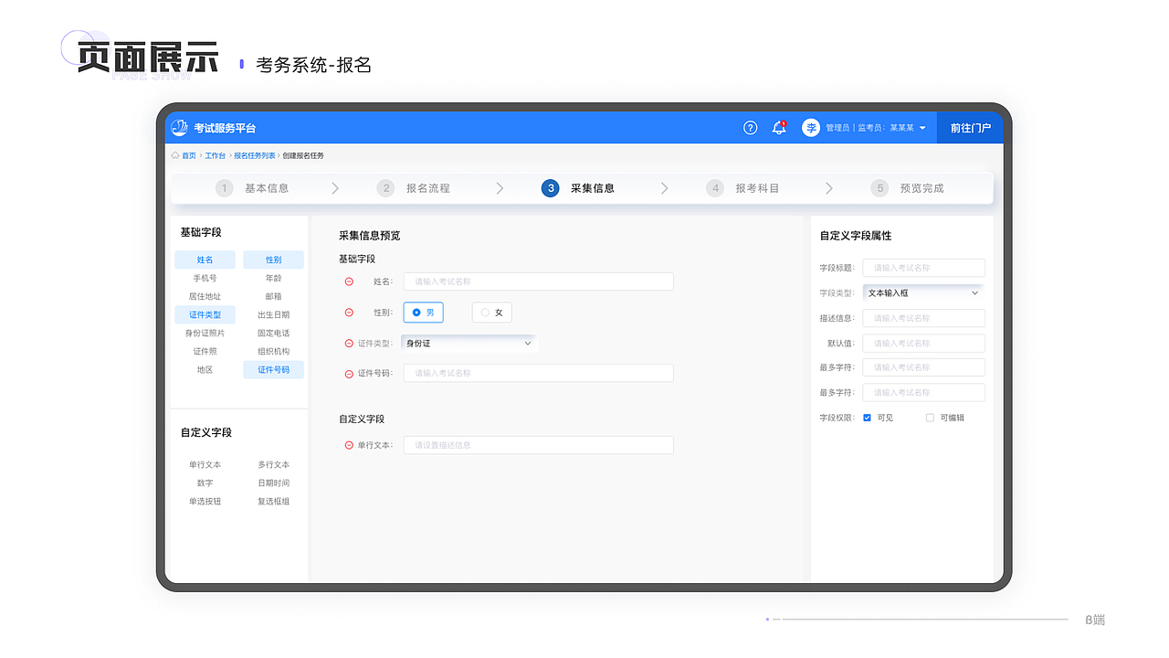Viewport: 1169px width, 658px height.
Task: Go to step 1 基本信息
Action: (x=252, y=188)
